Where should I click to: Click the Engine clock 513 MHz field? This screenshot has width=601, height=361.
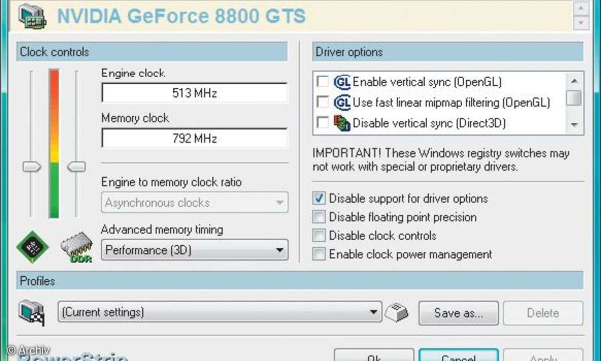tap(194, 93)
